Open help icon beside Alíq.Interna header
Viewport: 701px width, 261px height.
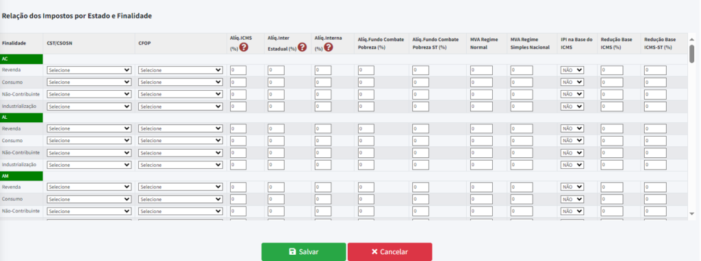328,47
